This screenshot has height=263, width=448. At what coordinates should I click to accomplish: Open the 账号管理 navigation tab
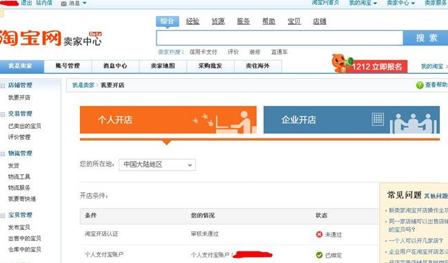pos(68,66)
